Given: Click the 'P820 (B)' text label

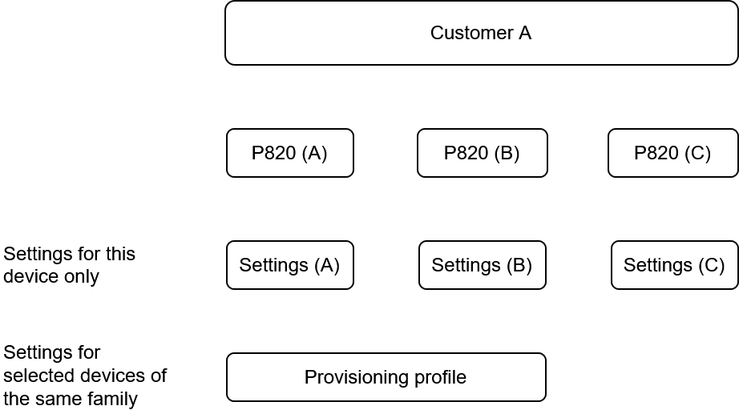Looking at the screenshot, I should pos(481,153).
